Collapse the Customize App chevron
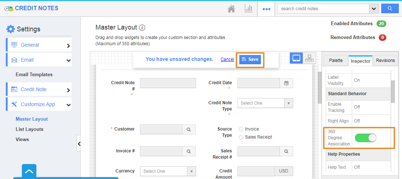402x179 pixels. click(x=68, y=105)
